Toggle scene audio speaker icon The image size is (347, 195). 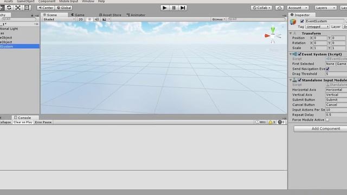[97, 19]
